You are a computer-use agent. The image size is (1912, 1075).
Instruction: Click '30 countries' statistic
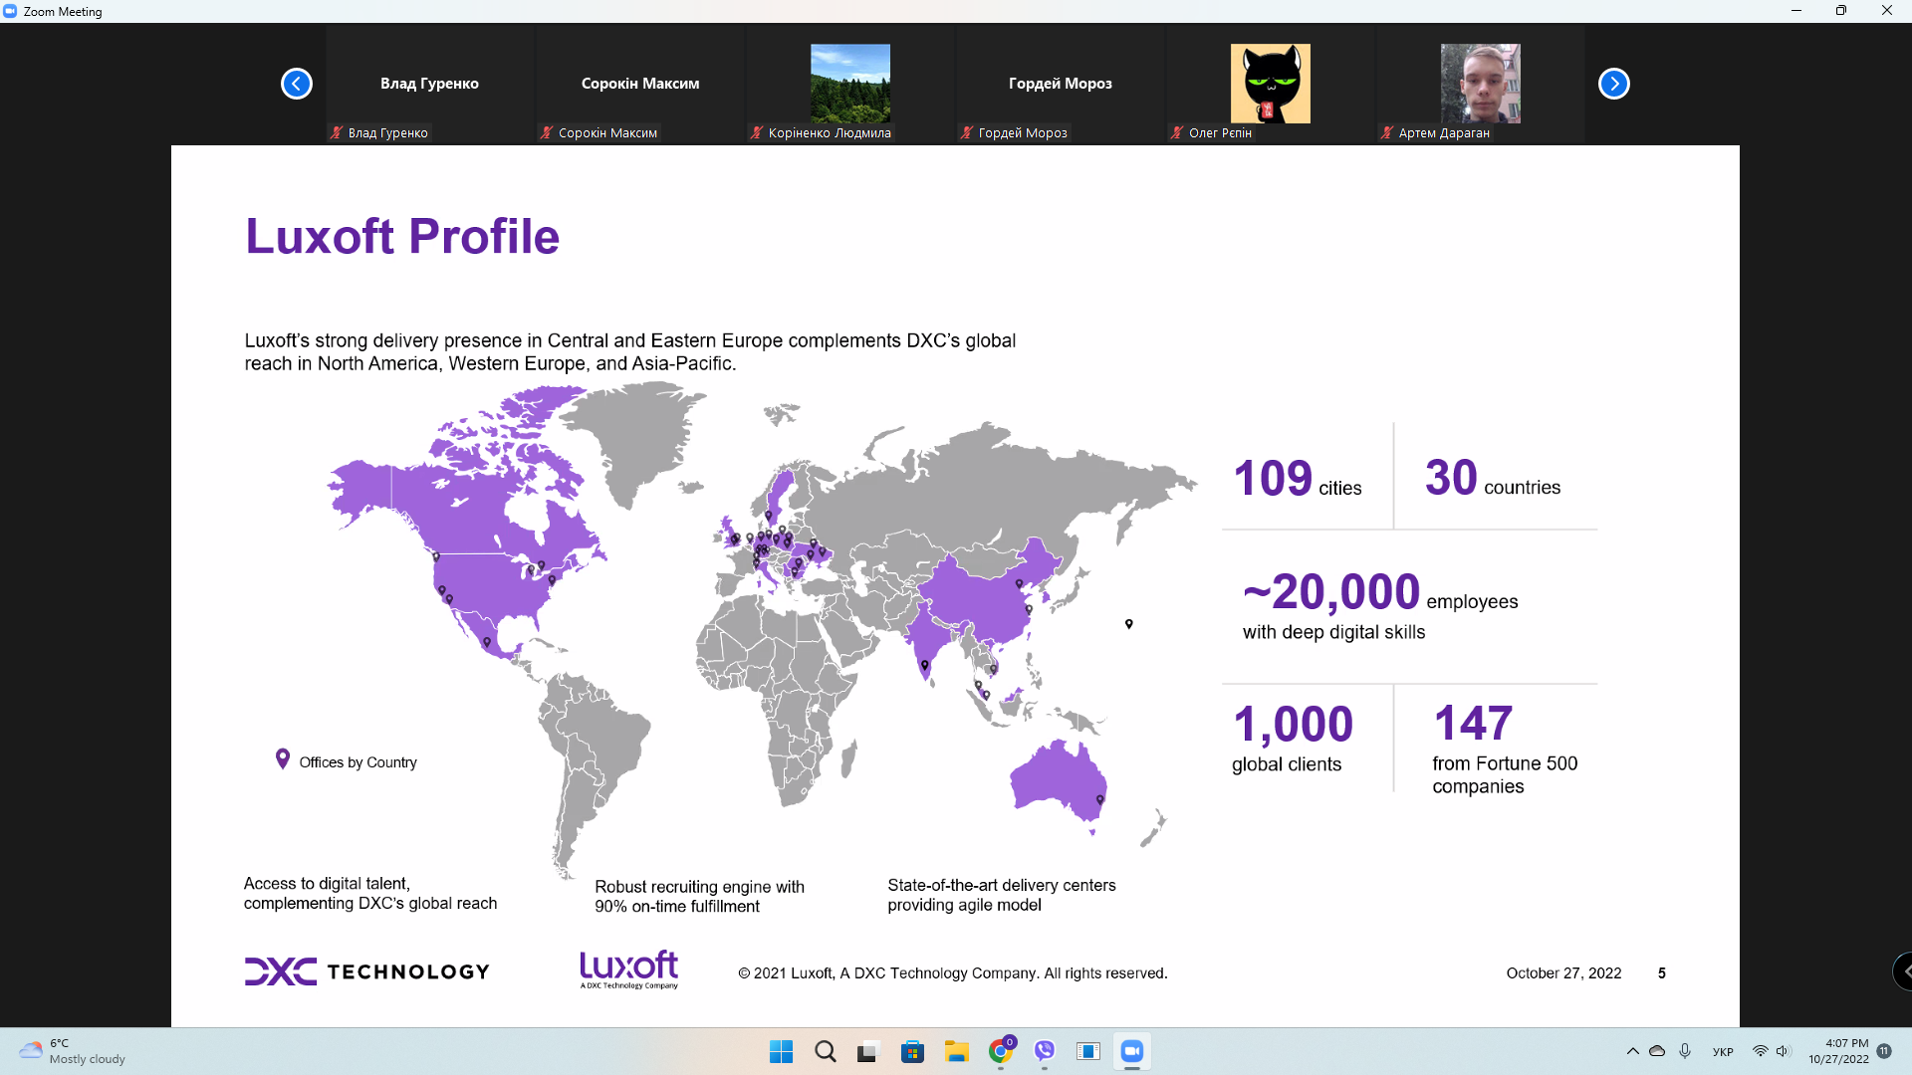[x=1493, y=478]
